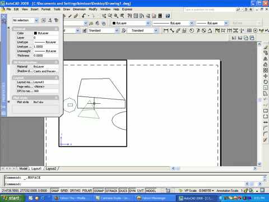
Task: Click the Array tool in Modify toolbar
Action: click(265, 70)
